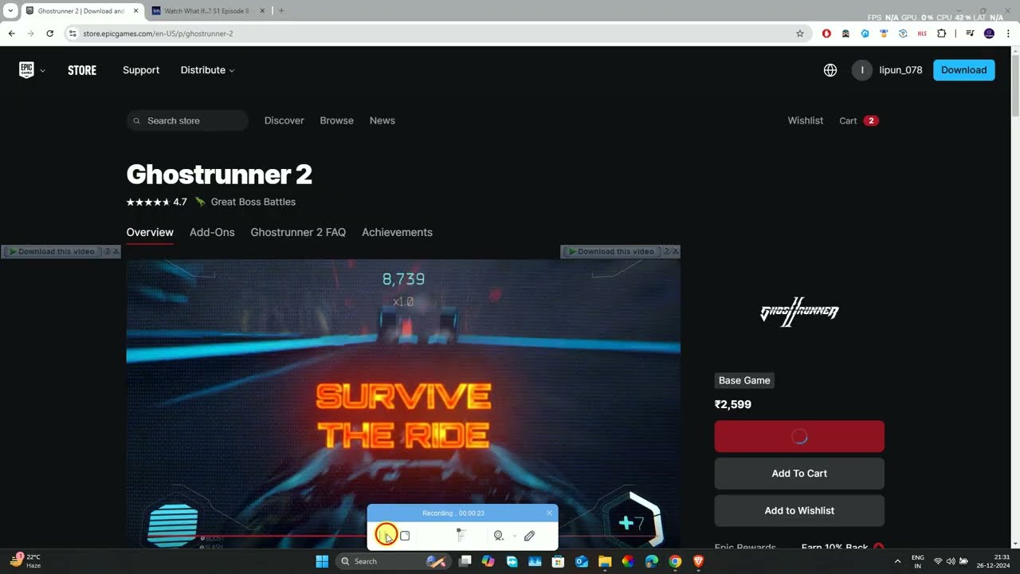Click left Download this video button

coord(52,251)
